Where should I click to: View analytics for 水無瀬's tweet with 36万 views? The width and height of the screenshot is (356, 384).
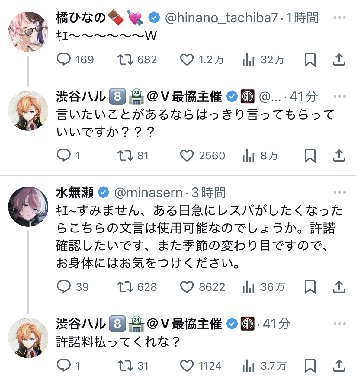[x=249, y=287]
